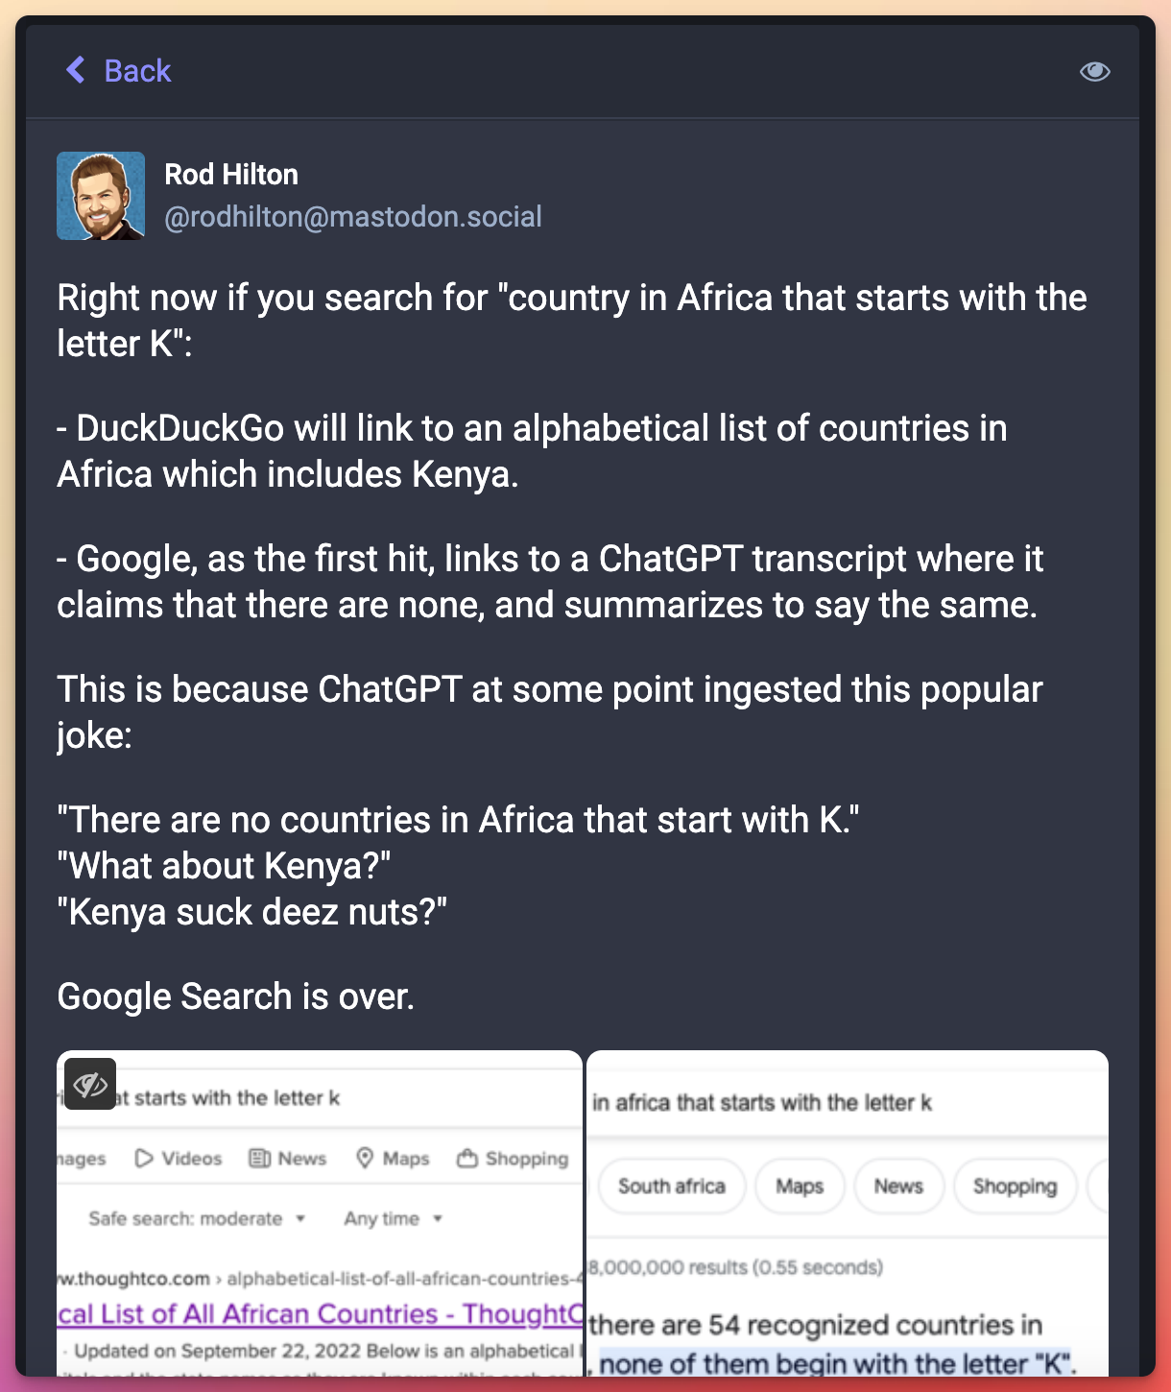Open the Rod Hilton display name
Screen dimensions: 1171x1392
point(231,175)
